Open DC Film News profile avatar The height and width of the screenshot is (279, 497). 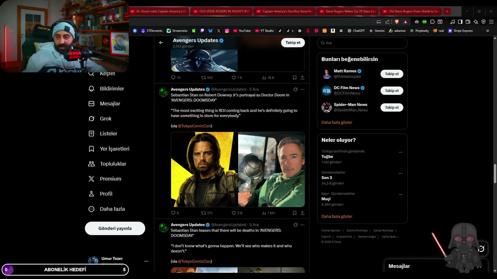(327, 91)
